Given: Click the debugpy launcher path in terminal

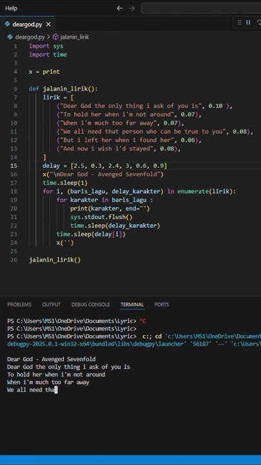Looking at the screenshot, I should pos(134,344).
